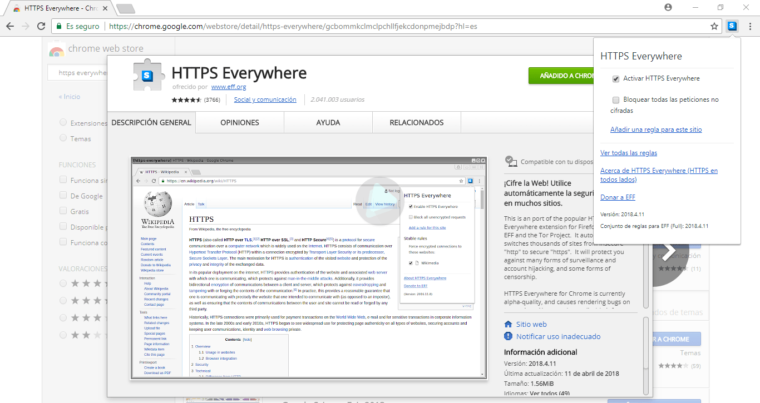Viewport: 760px width, 403px height.
Task: Click the Chrome Web Store rainbow logo
Action: coord(56,49)
